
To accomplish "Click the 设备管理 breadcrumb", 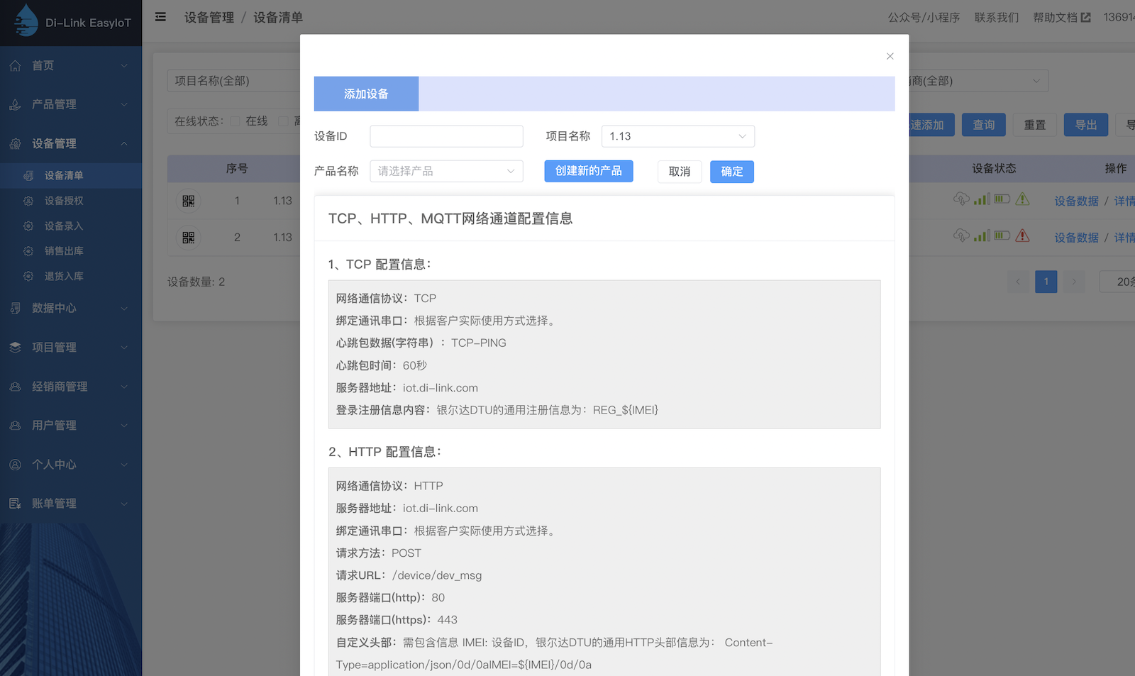I will pyautogui.click(x=209, y=18).
